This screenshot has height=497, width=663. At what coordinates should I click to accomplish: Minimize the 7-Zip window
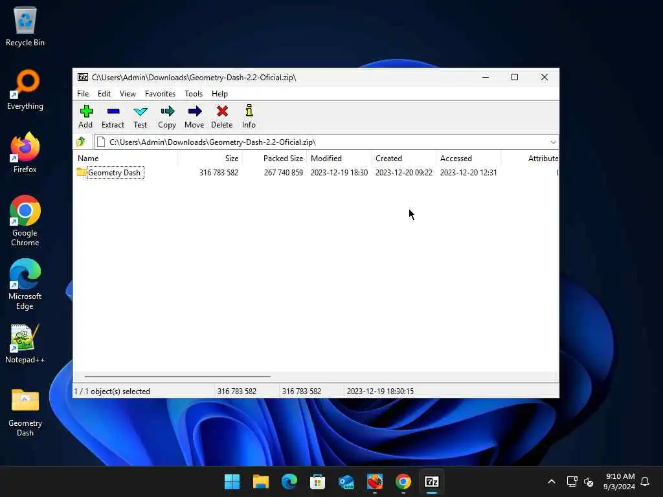point(486,78)
